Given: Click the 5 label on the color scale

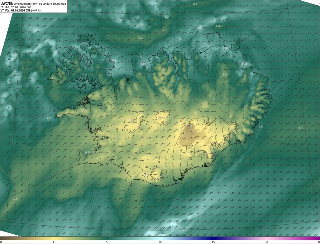Looking at the screenshot, I should point(106,242).
